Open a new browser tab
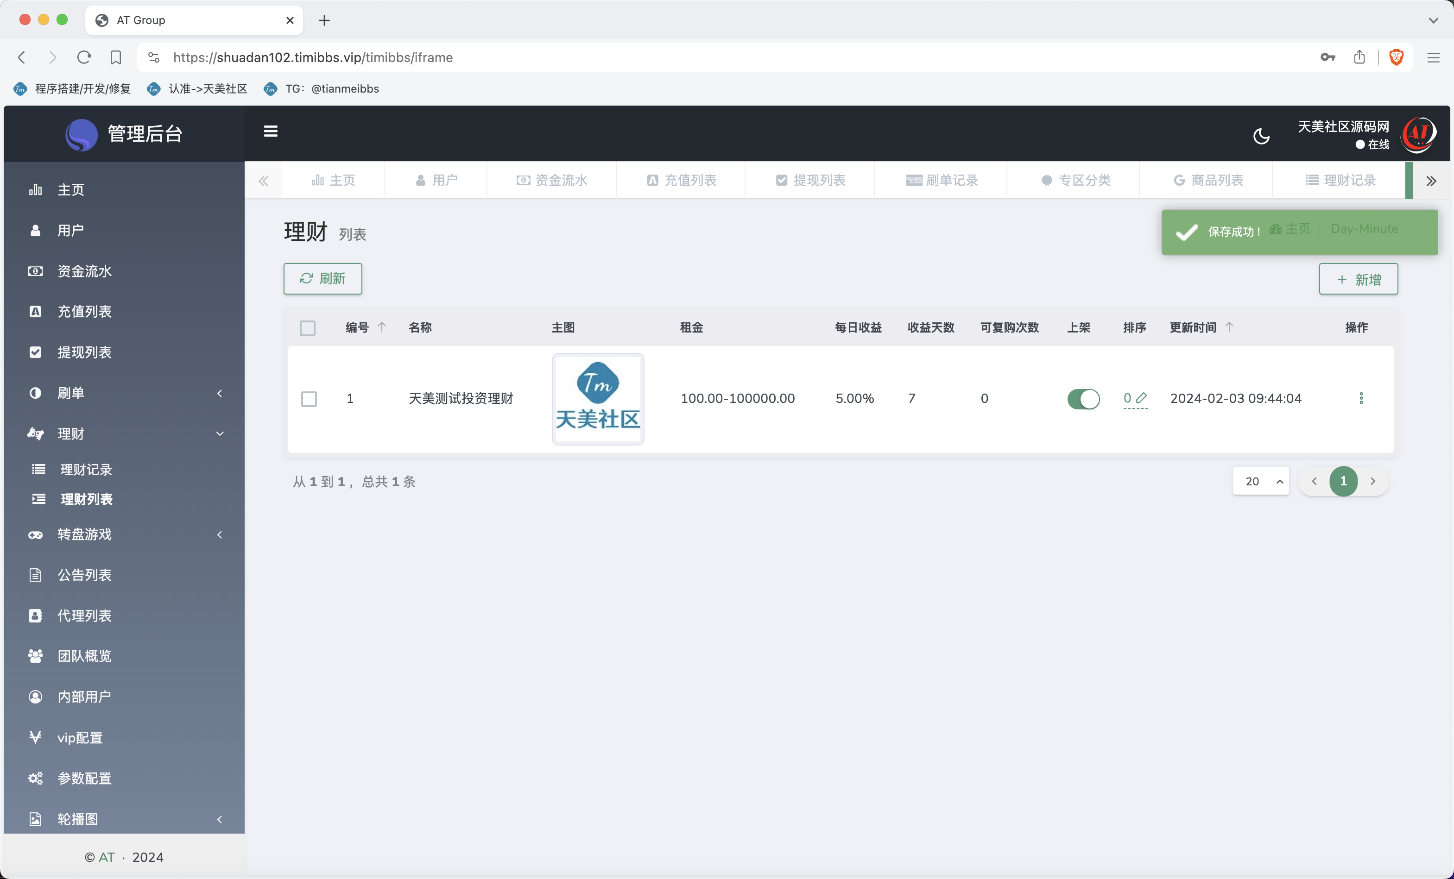This screenshot has height=879, width=1454. point(324,20)
